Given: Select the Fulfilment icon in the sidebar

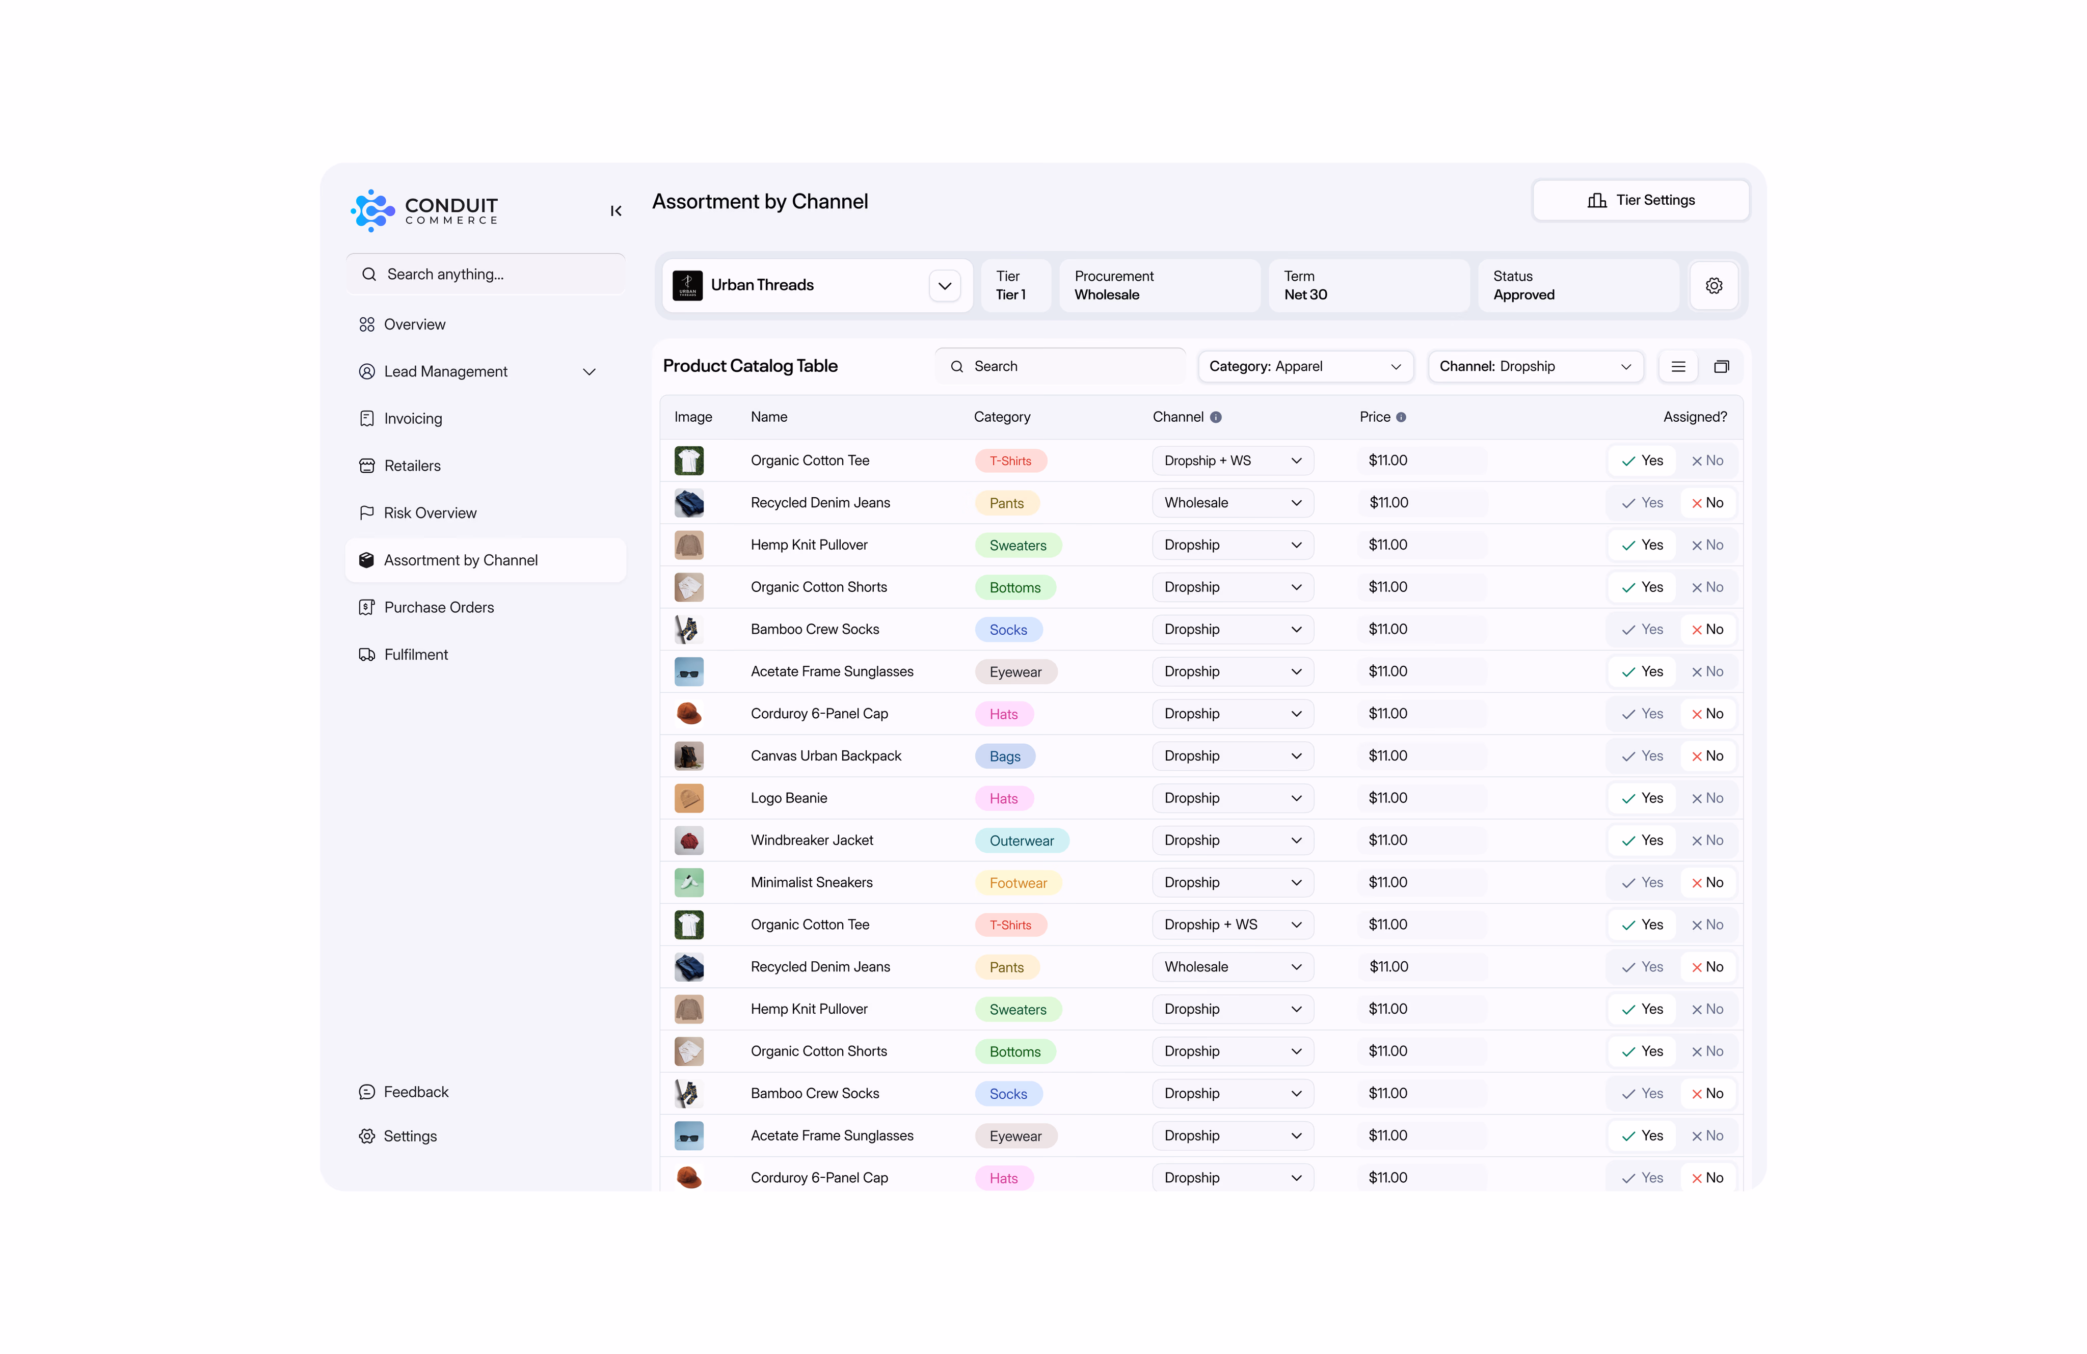Looking at the screenshot, I should click(x=367, y=654).
